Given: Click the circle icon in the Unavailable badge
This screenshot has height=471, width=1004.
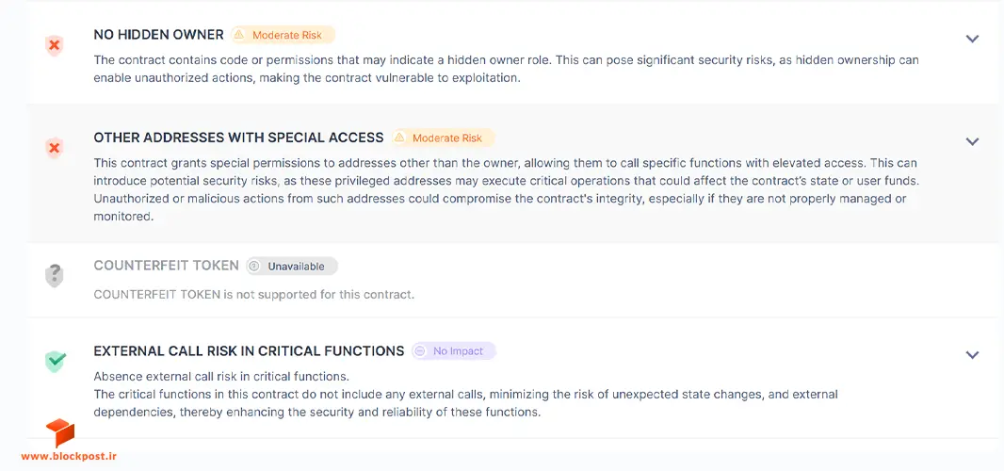Looking at the screenshot, I should (254, 266).
